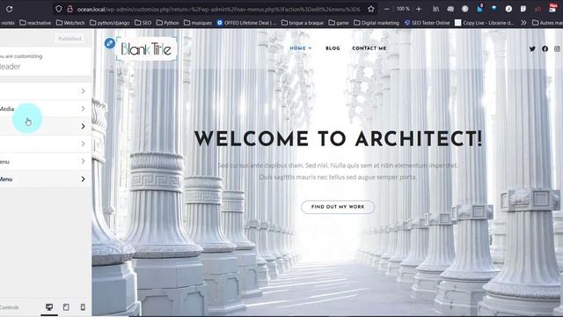Show more bookmarks with the double-chevron

524,23
